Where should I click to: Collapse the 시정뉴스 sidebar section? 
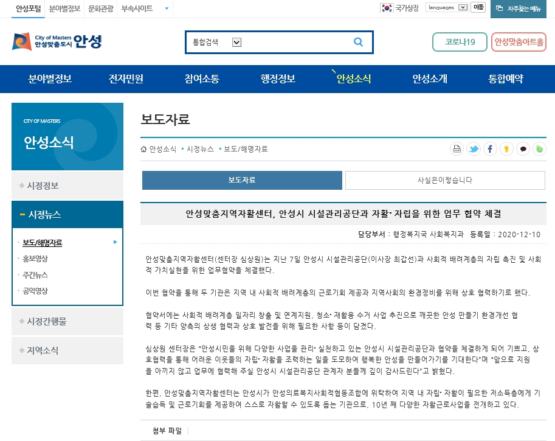(67, 214)
